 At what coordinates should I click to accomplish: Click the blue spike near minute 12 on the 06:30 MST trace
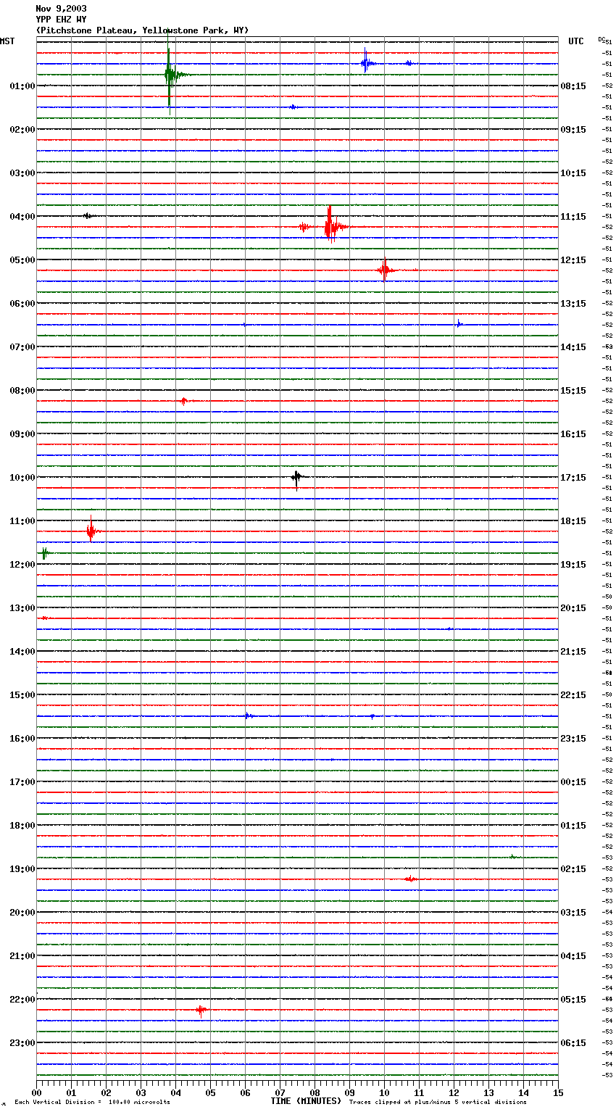(x=459, y=323)
